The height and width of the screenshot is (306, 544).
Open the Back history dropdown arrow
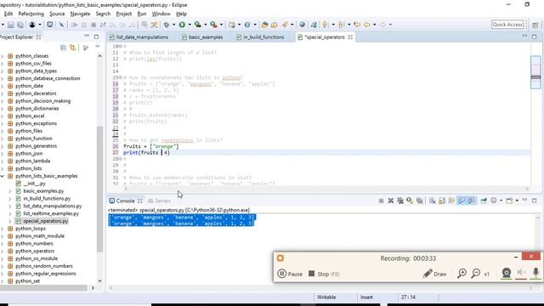(x=374, y=25)
